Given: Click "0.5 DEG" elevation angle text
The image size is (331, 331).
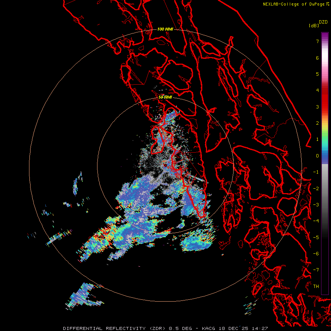Looking at the screenshot, I should (x=181, y=328).
